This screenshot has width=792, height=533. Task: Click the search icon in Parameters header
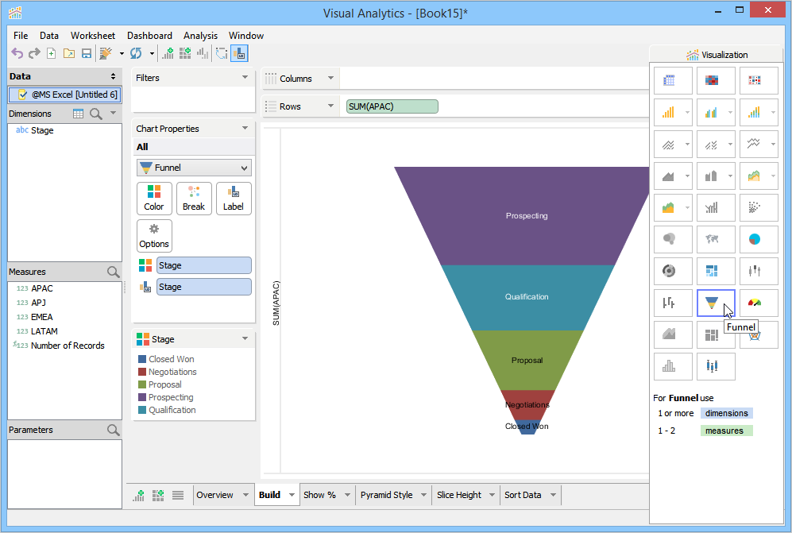[113, 430]
